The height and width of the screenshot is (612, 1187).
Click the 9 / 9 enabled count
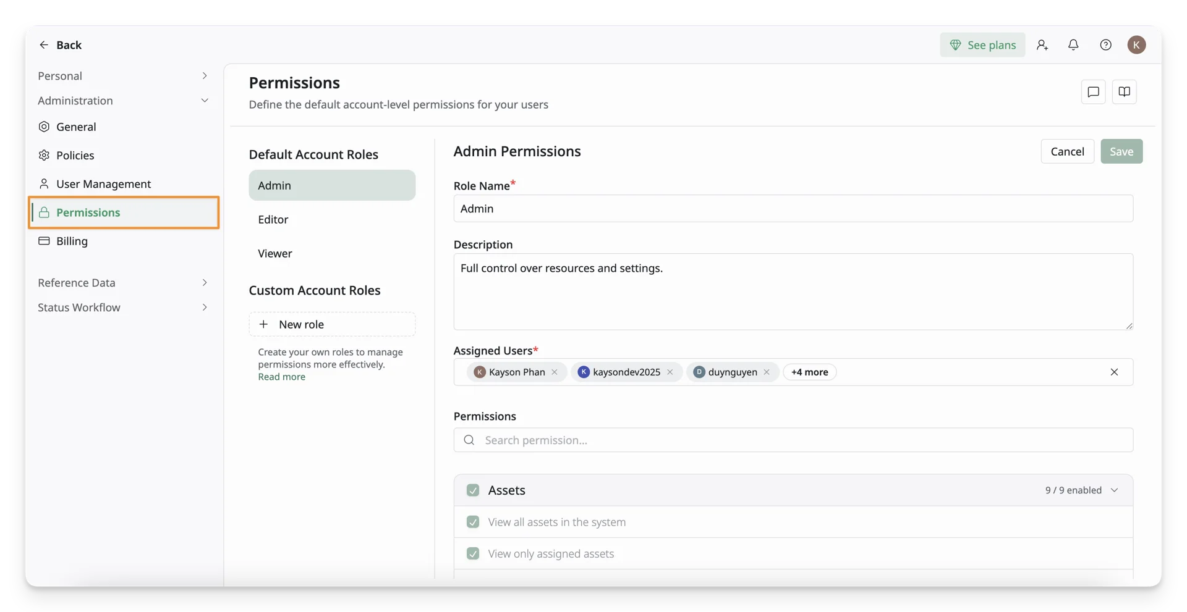[x=1073, y=490]
